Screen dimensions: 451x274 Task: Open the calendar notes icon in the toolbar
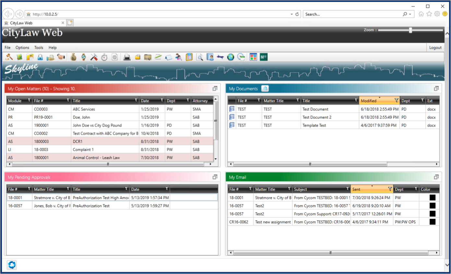[x=169, y=57]
